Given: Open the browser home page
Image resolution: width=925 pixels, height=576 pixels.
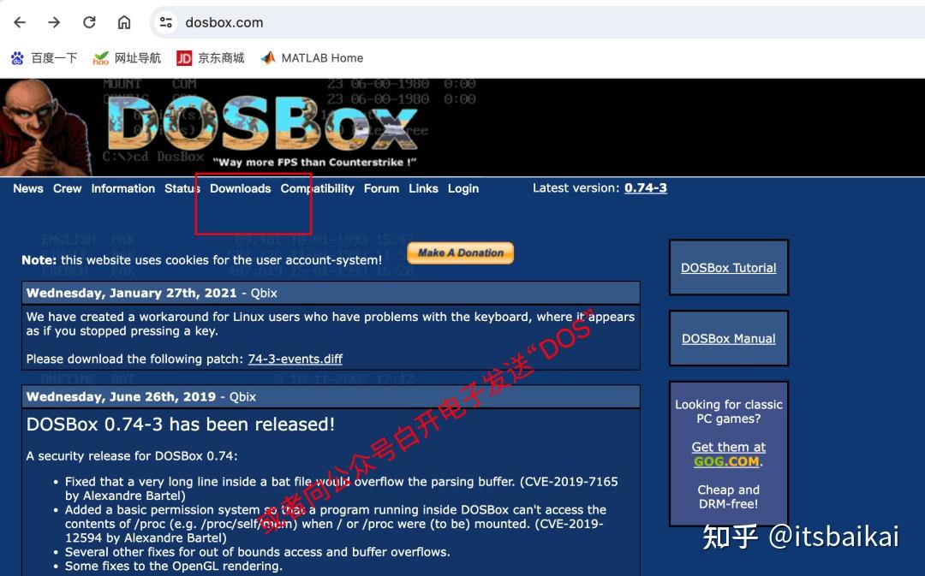Looking at the screenshot, I should click(x=122, y=22).
